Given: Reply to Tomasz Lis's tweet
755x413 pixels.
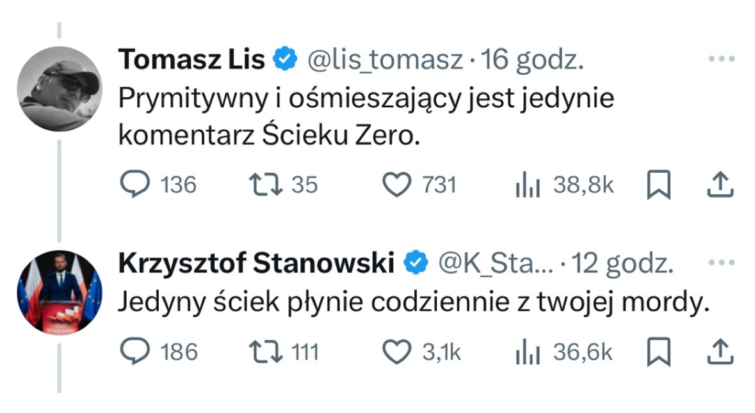Looking at the screenshot, I should click(x=135, y=185).
